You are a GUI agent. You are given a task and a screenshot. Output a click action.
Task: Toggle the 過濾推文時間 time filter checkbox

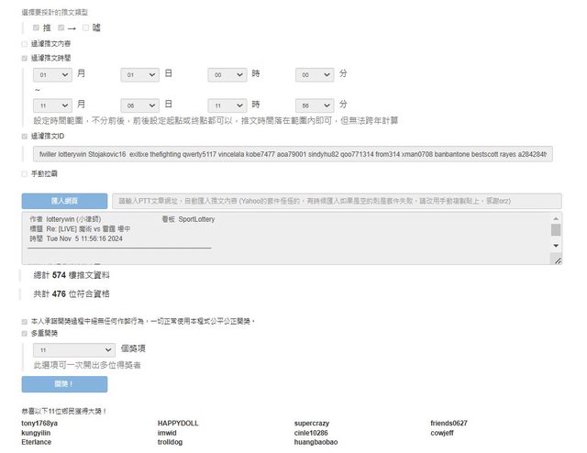click(x=25, y=58)
